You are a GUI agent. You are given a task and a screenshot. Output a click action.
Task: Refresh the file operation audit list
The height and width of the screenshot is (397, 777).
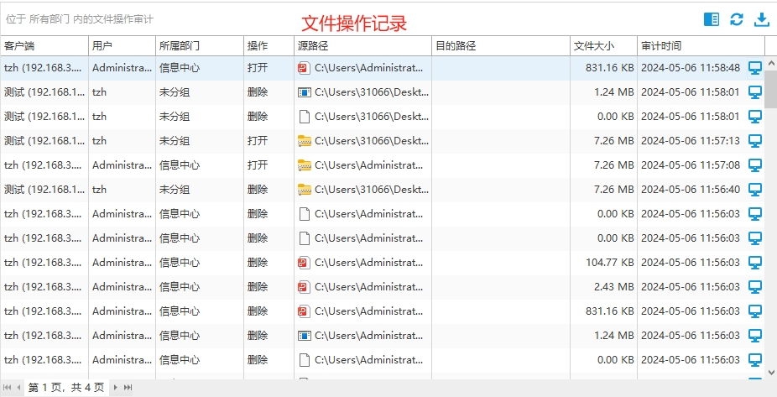[x=737, y=19]
